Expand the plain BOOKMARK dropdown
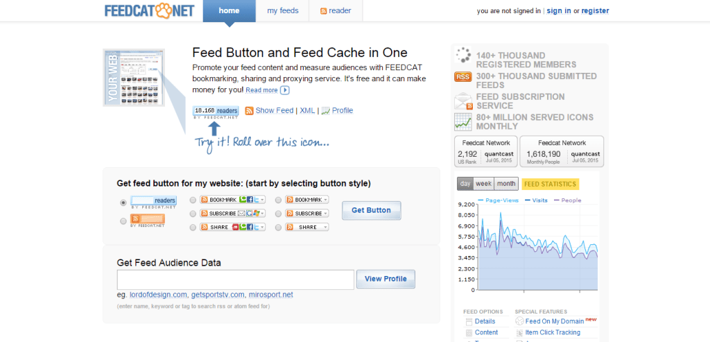 click(325, 200)
